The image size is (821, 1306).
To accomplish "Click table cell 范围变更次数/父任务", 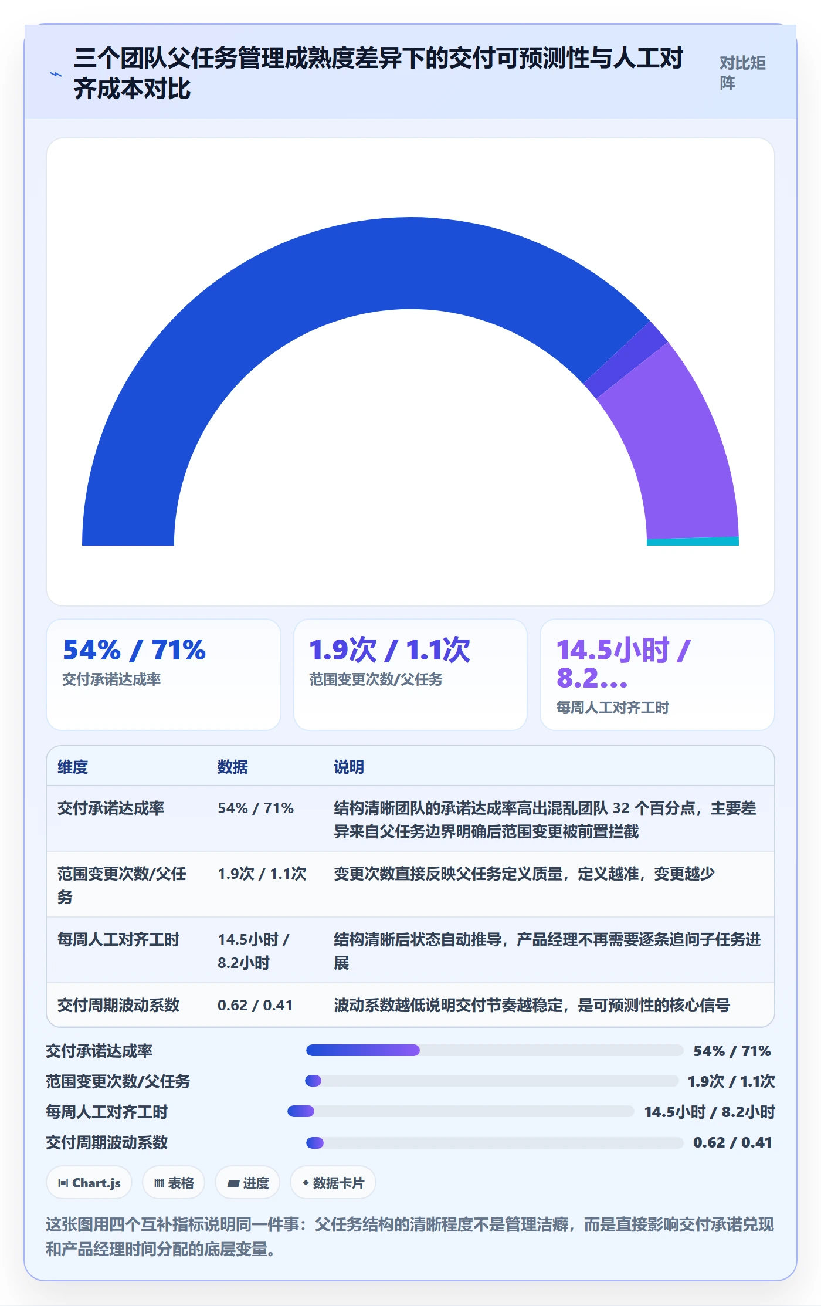I will (x=122, y=885).
